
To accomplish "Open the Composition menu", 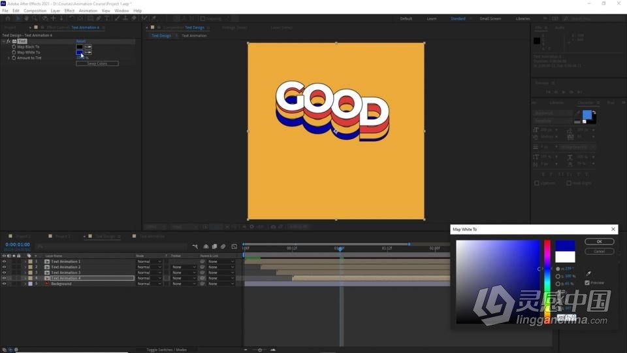I will 35,11.
